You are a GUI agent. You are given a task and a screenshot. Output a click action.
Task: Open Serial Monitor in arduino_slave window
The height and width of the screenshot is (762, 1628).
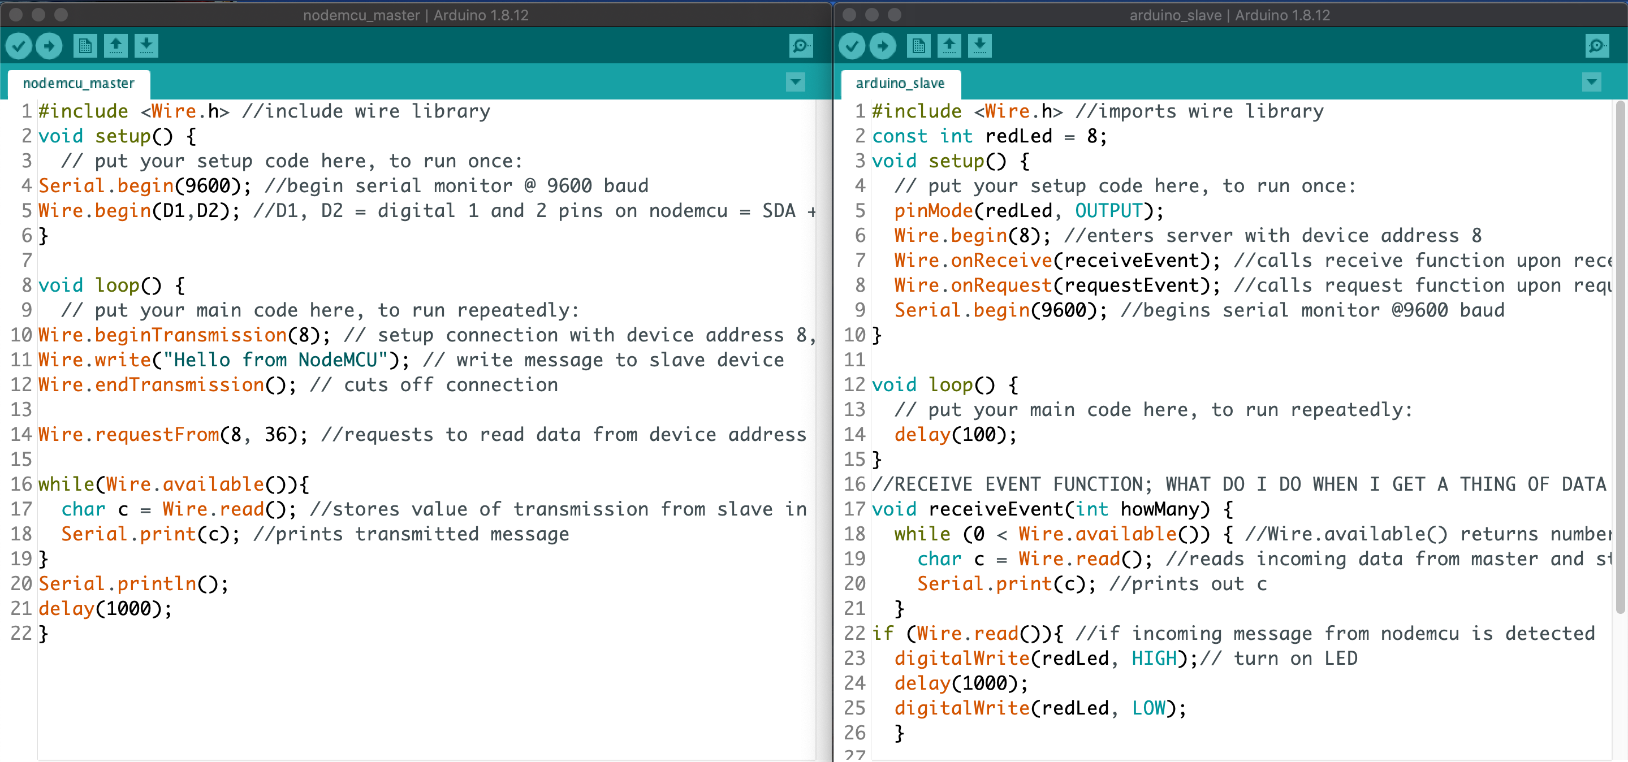1597,45
